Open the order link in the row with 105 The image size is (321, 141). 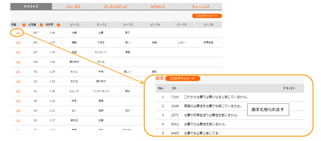point(18,62)
